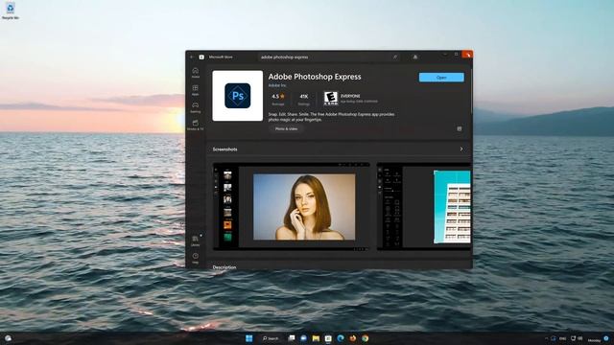Click the share icon below Open button
Viewport: 614px width, 345px height.
point(460,128)
